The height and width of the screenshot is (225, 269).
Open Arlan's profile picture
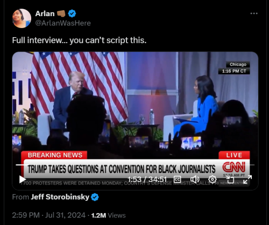click(22, 18)
